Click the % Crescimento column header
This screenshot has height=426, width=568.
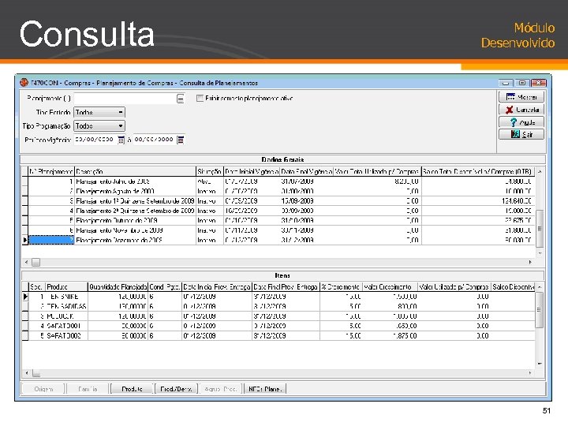(341, 287)
